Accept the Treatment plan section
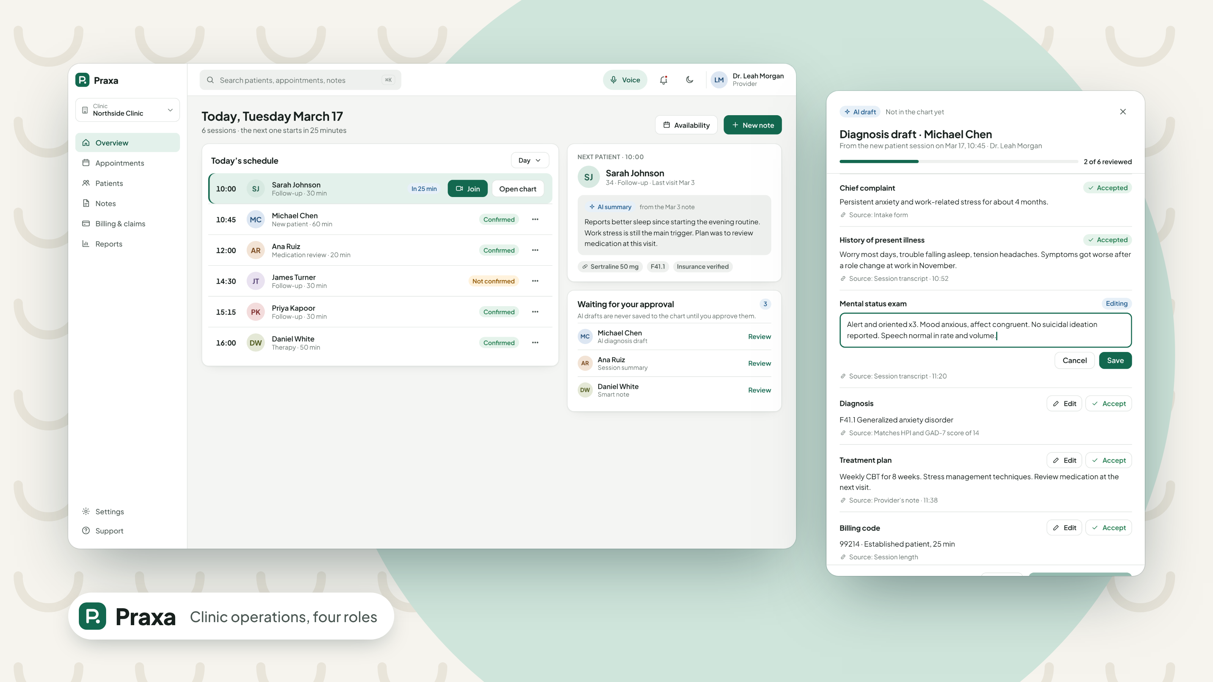This screenshot has height=682, width=1213. coord(1108,460)
